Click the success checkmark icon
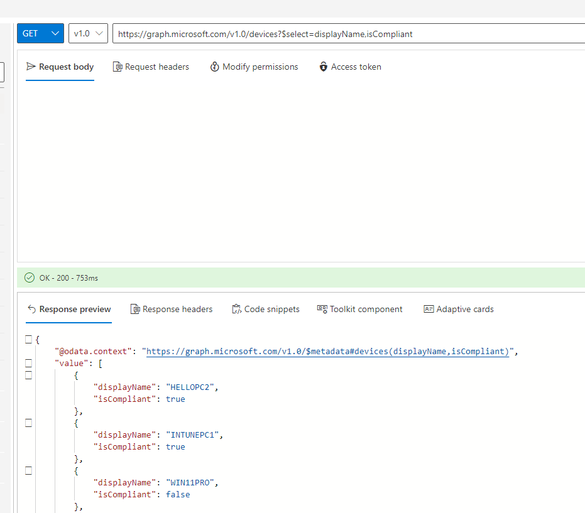This screenshot has height=513, width=585. tap(29, 277)
